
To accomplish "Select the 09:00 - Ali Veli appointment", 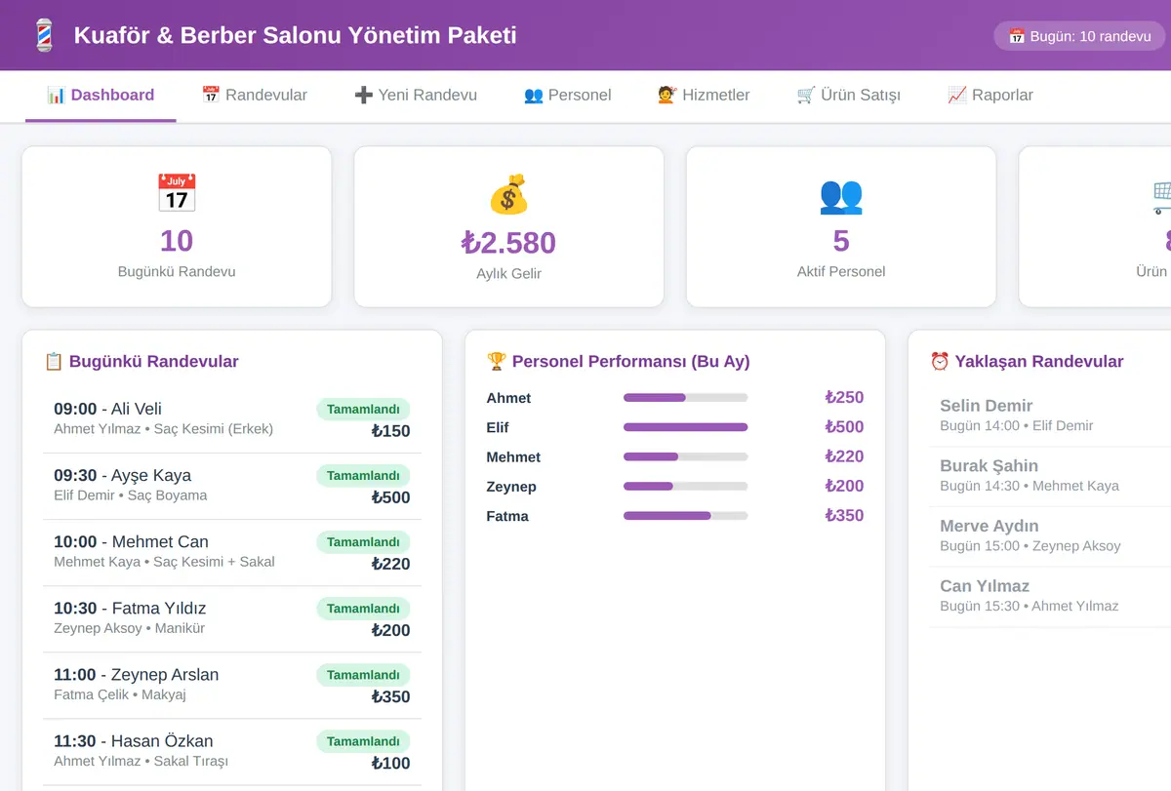I will tap(232, 419).
